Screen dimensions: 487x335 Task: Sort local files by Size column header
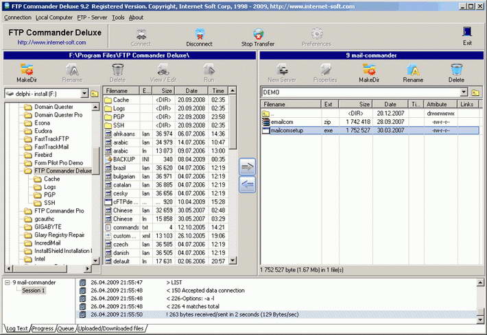coord(164,91)
